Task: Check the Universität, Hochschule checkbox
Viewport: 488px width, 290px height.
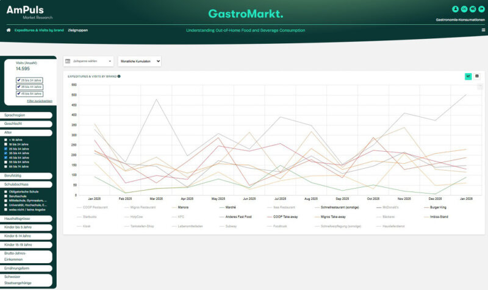Action: coord(5,205)
